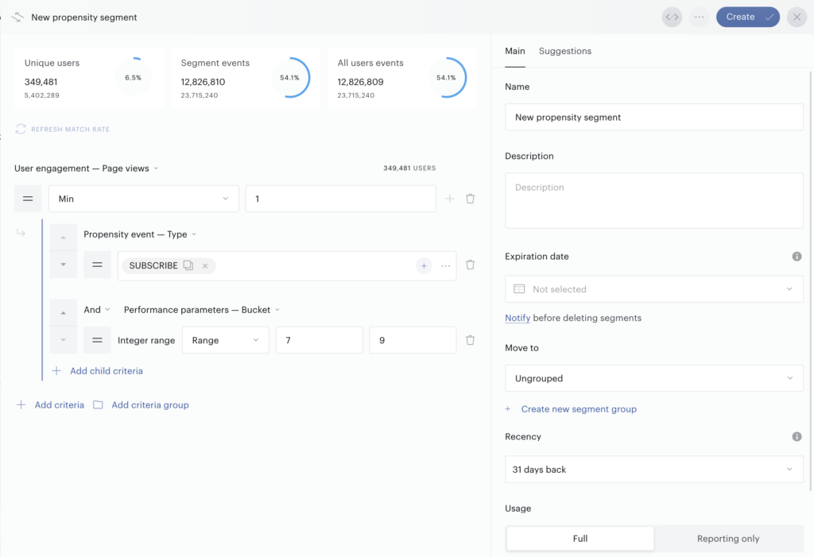Select Full usage option
This screenshot has height=557, width=814.
pyautogui.click(x=580, y=539)
